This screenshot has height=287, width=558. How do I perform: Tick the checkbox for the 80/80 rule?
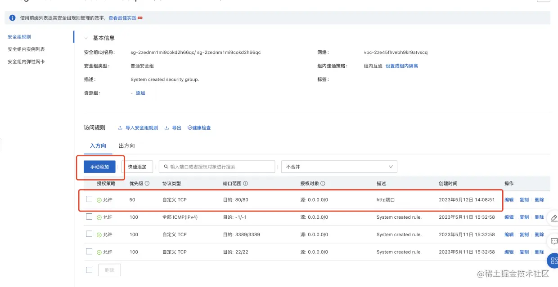click(x=89, y=199)
